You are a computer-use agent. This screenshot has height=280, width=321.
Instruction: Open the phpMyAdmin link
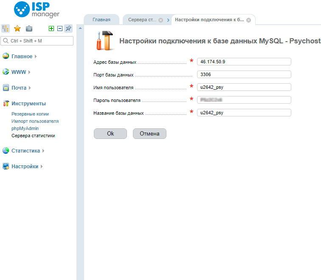pyautogui.click(x=25, y=128)
